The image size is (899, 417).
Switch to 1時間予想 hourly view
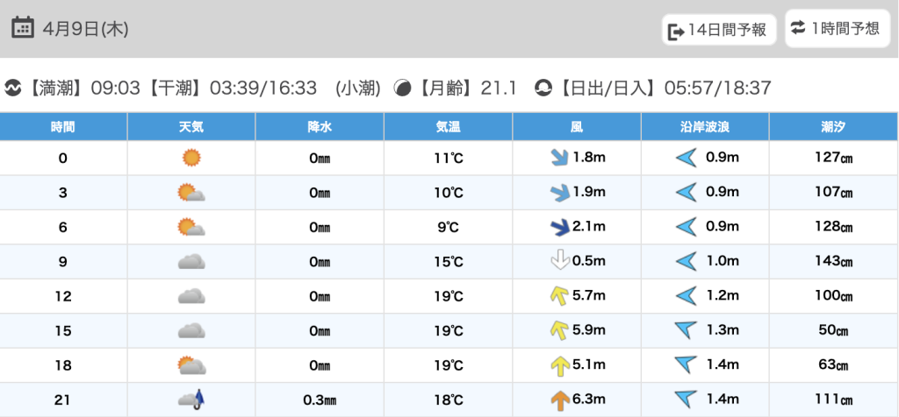tap(834, 29)
